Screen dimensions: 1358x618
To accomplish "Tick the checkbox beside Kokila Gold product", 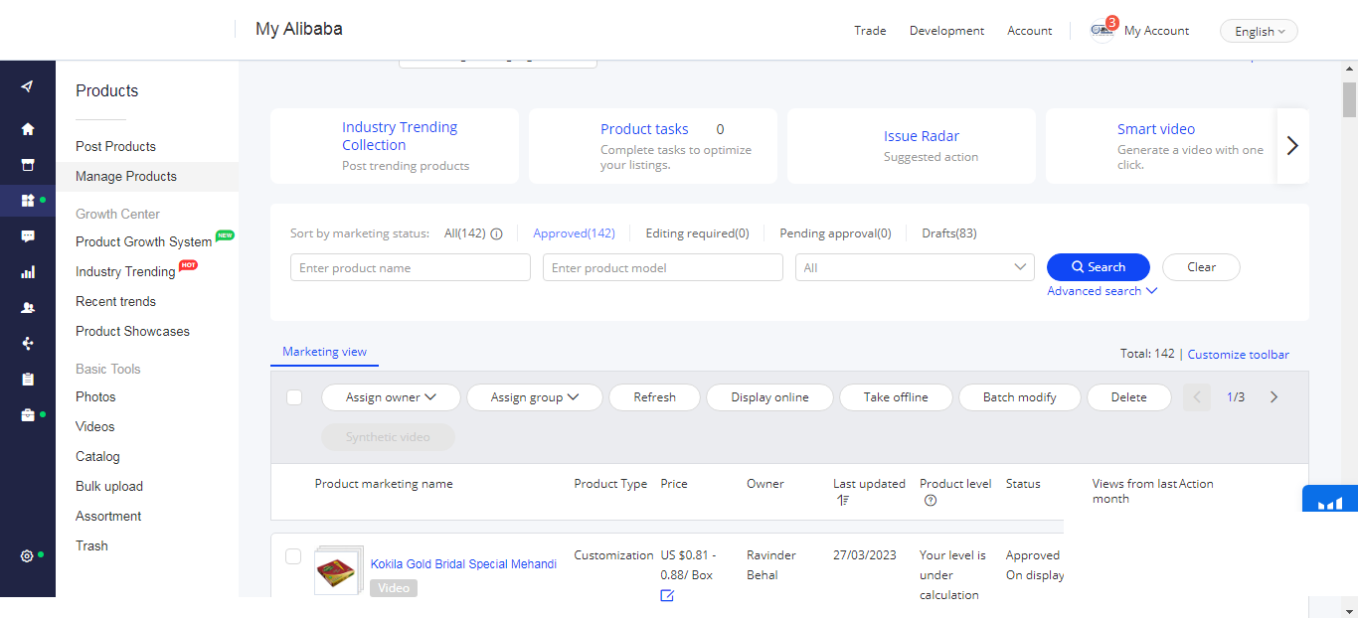I will [x=293, y=556].
